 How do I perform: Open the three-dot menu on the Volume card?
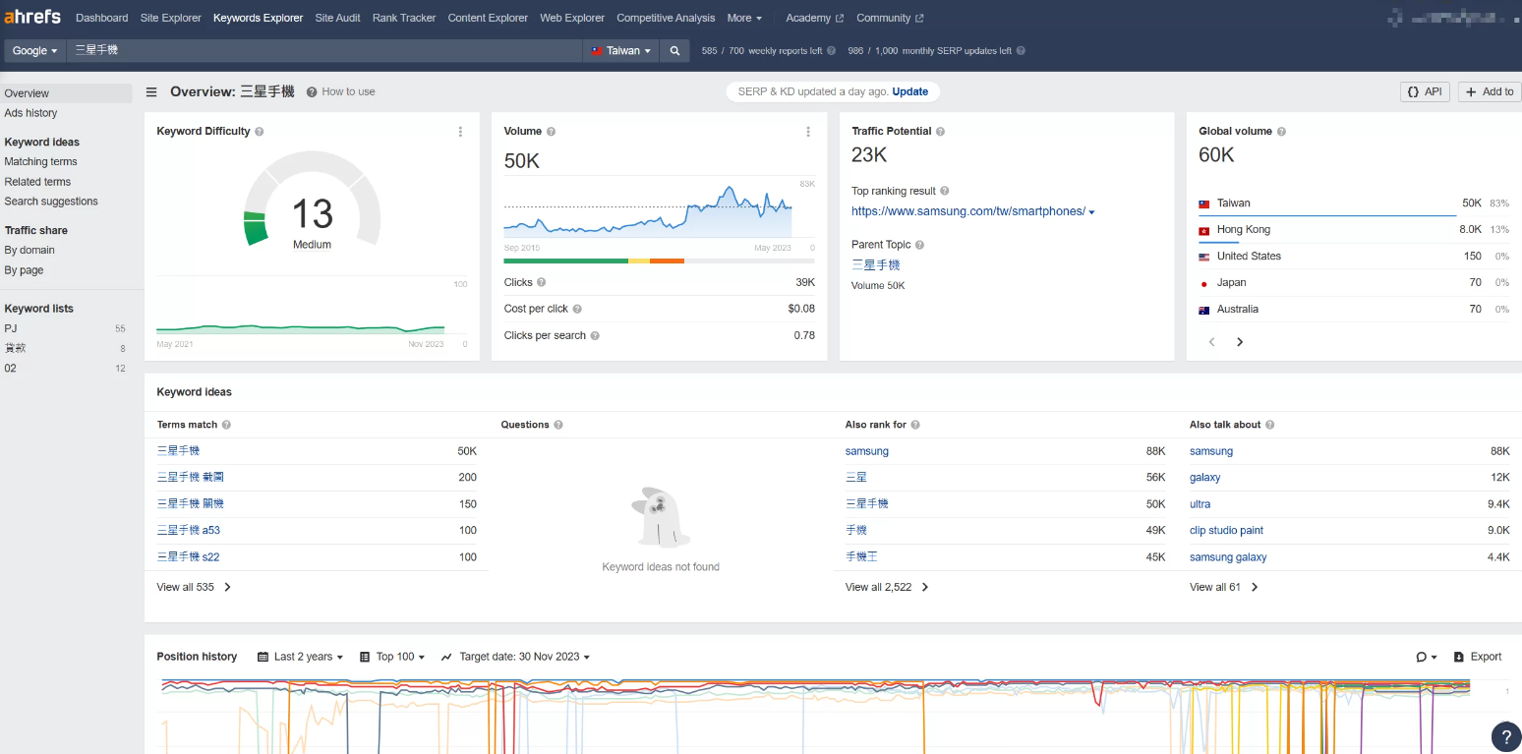808,131
